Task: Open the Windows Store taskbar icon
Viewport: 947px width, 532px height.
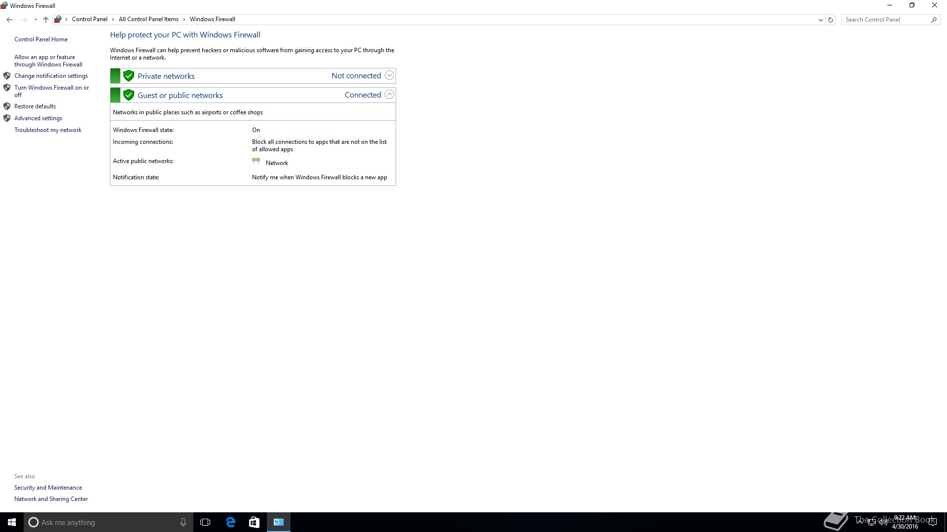Action: coord(254,522)
